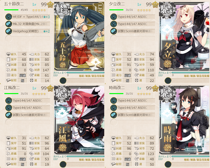Click Yuudachi's first Type144/147 ASDIC icon

click(114, 17)
